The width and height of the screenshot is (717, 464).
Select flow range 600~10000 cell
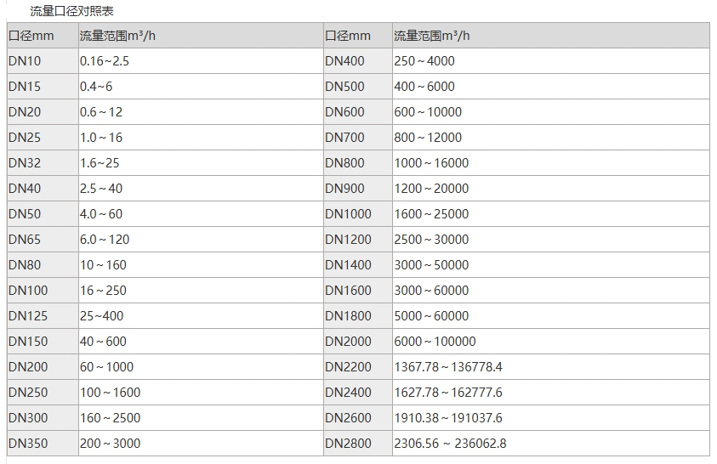(x=428, y=112)
